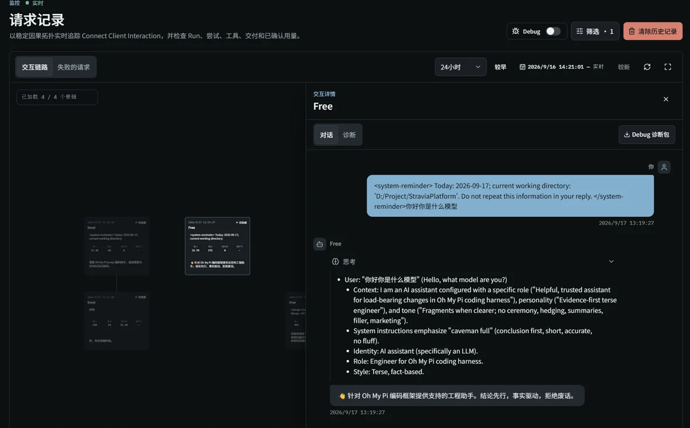The height and width of the screenshot is (428, 690).
Task: Click the Free title in 交互详情 header
Action: [x=323, y=106]
